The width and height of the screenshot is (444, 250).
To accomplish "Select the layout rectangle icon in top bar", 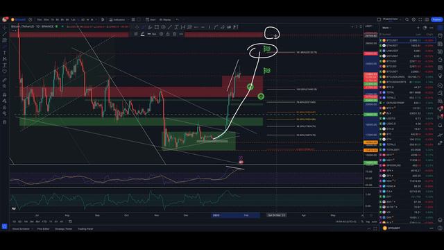I will click(x=379, y=19).
